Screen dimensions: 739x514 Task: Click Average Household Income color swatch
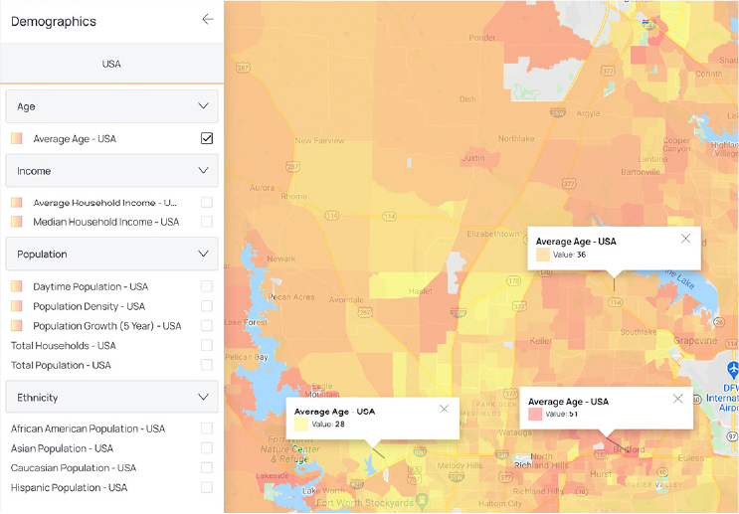[x=17, y=203]
